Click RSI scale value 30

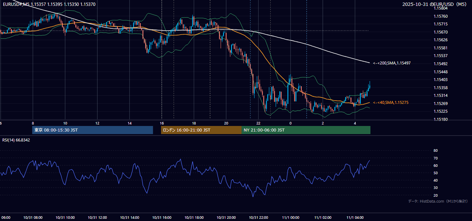coord(435,187)
